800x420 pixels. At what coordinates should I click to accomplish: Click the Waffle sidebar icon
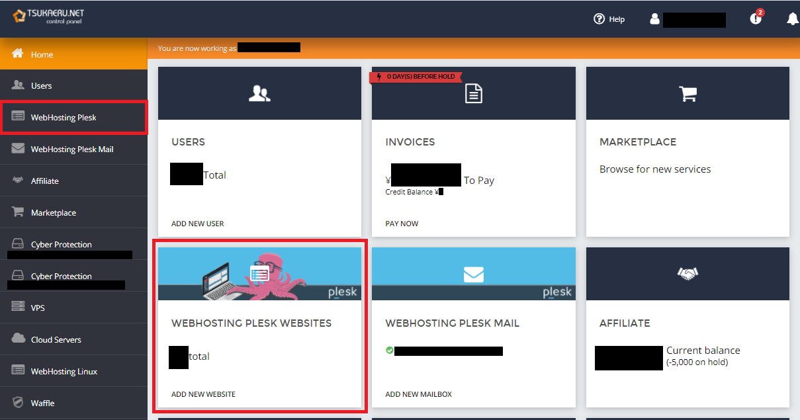17,403
